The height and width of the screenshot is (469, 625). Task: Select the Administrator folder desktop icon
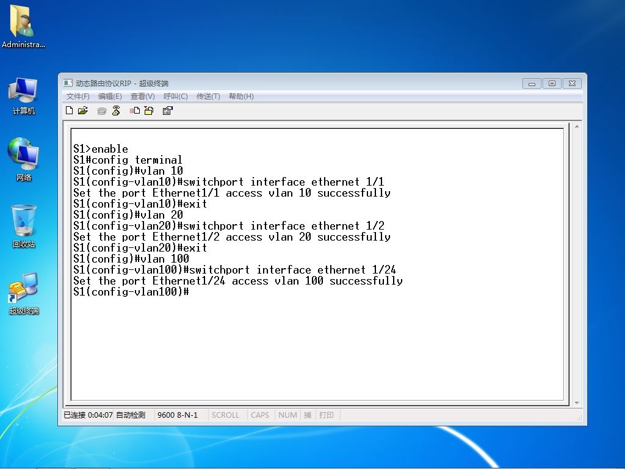coord(23,26)
